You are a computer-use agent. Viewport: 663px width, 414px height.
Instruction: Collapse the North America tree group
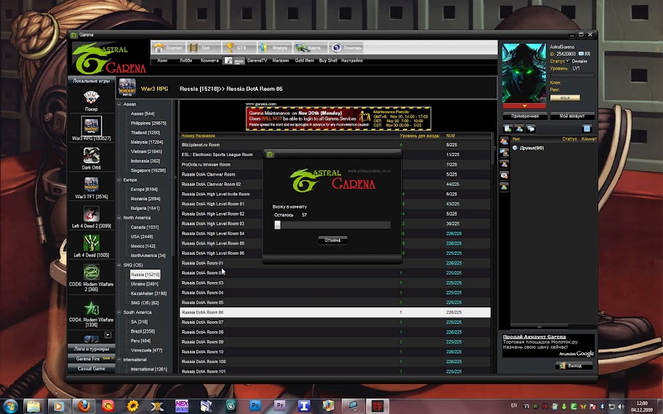coord(119,218)
